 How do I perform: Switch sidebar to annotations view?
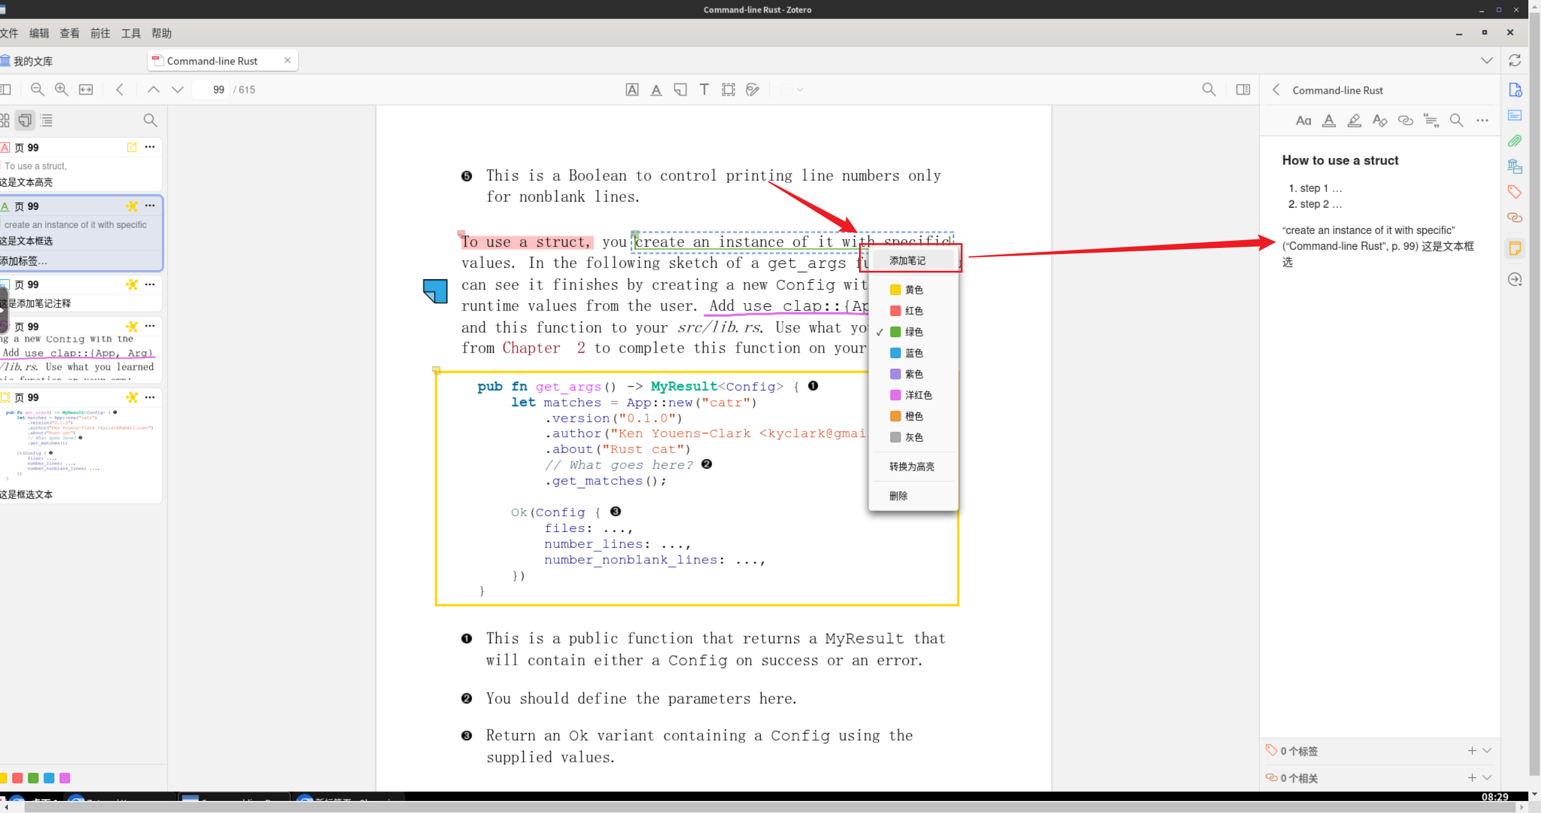25,120
